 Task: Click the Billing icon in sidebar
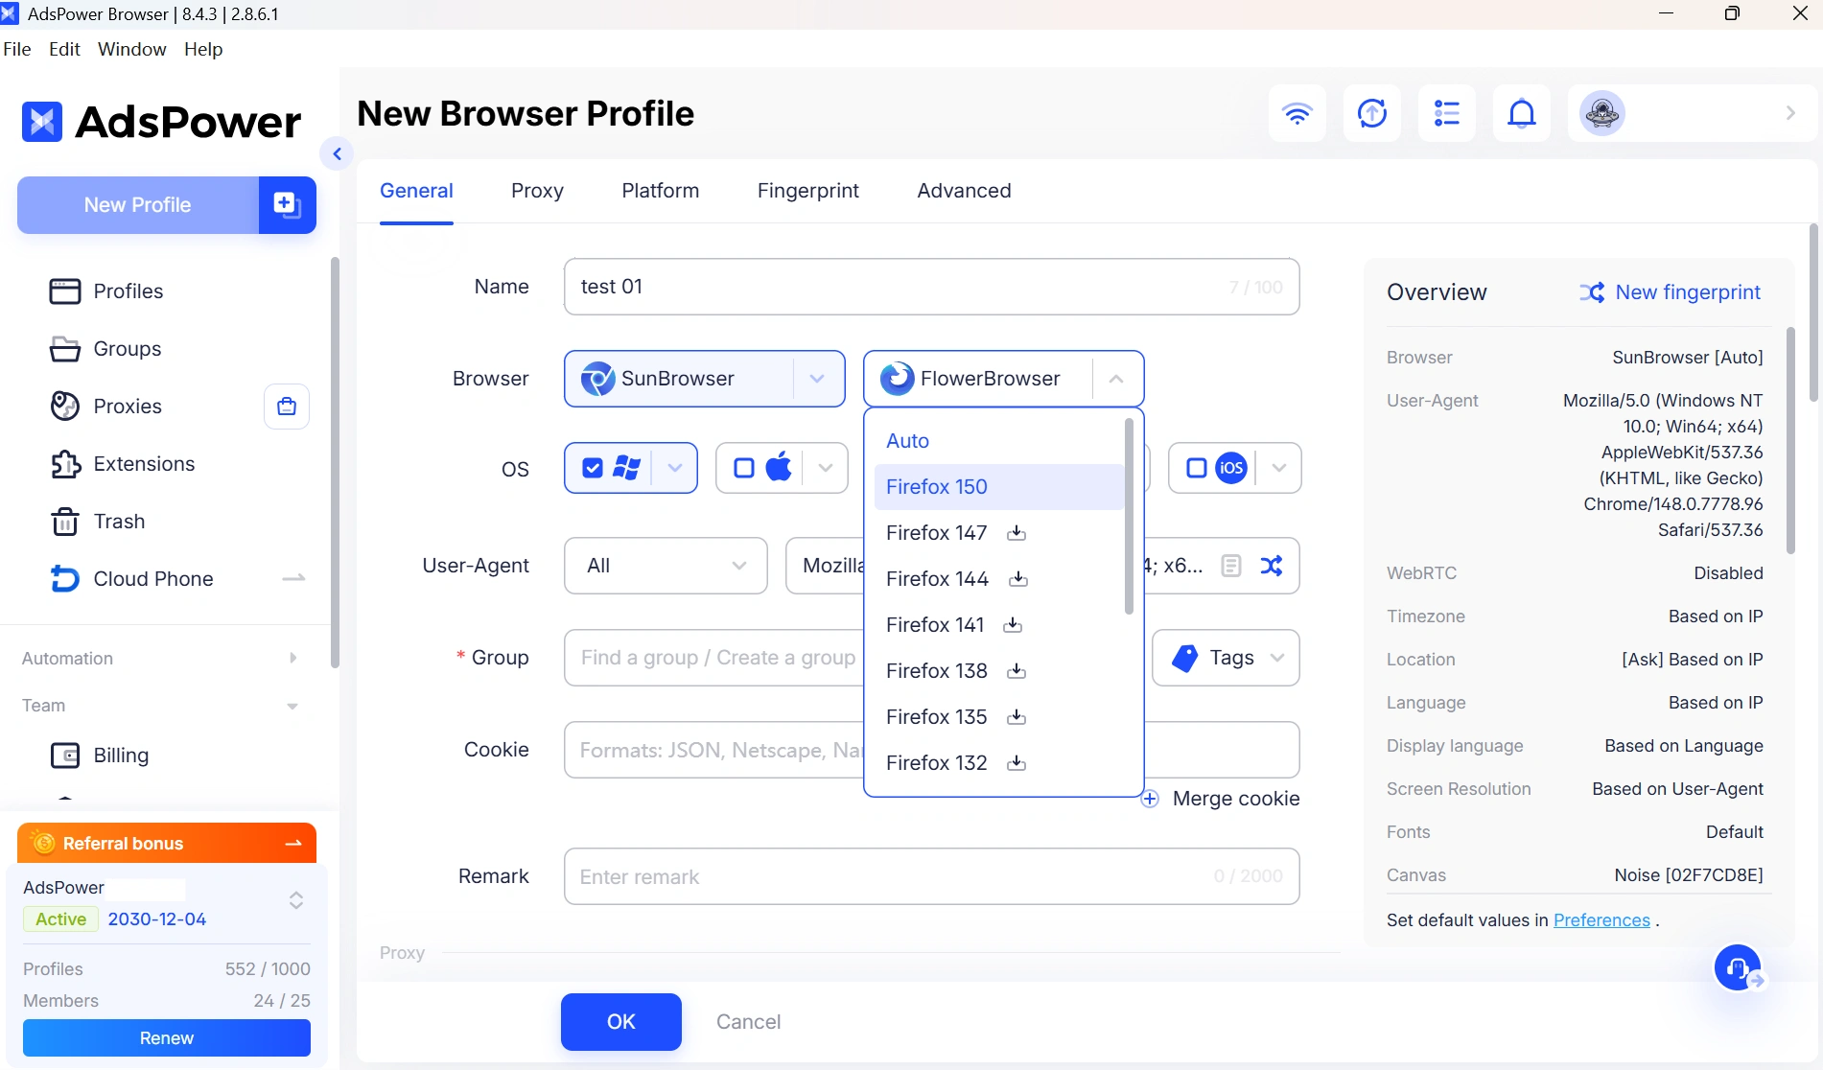point(64,756)
